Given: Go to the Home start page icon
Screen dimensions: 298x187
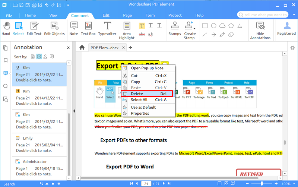Looking at the screenshot, I should (82, 47).
